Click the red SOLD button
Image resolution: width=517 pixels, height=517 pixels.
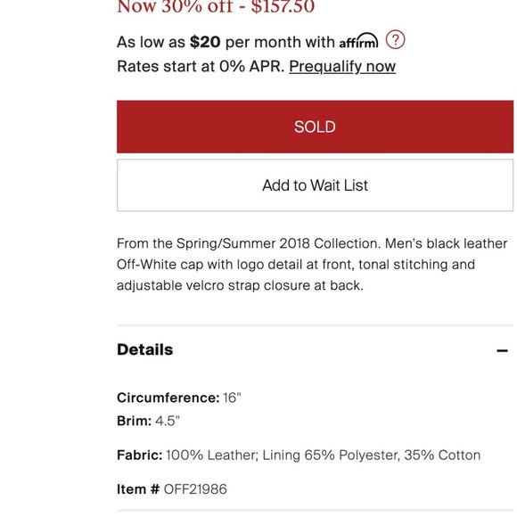[315, 127]
